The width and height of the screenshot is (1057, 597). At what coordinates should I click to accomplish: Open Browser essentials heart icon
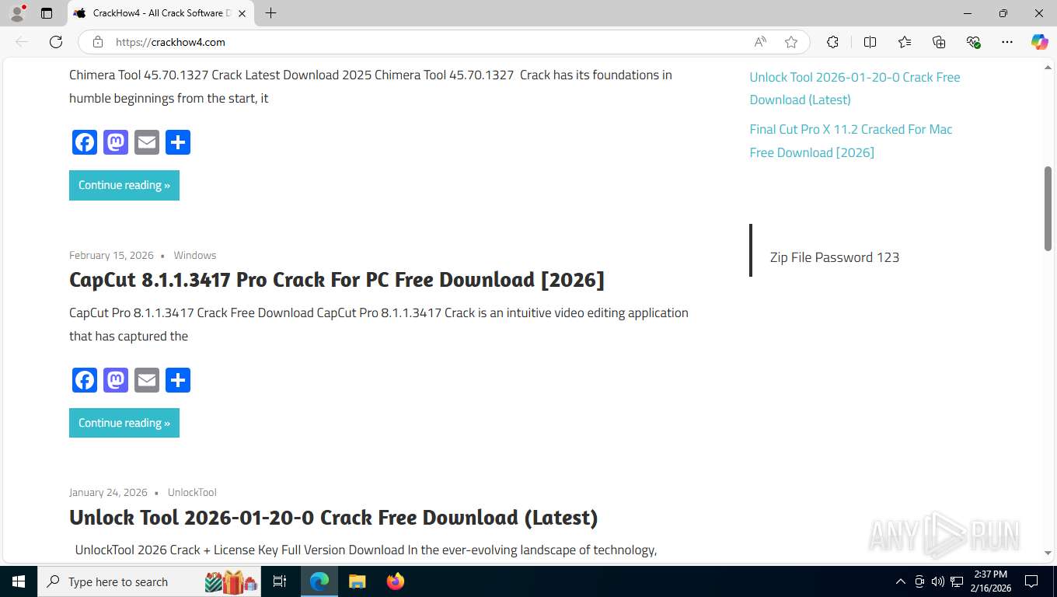point(973,42)
